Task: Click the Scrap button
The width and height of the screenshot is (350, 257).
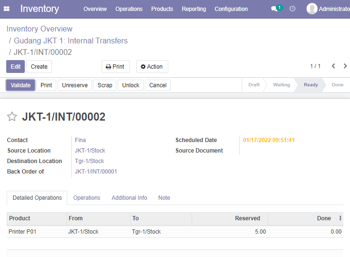Action: (105, 85)
